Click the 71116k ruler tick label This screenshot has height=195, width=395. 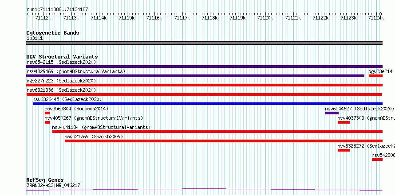coord(154,18)
